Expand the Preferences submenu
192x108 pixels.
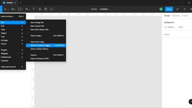[x=13, y=57]
